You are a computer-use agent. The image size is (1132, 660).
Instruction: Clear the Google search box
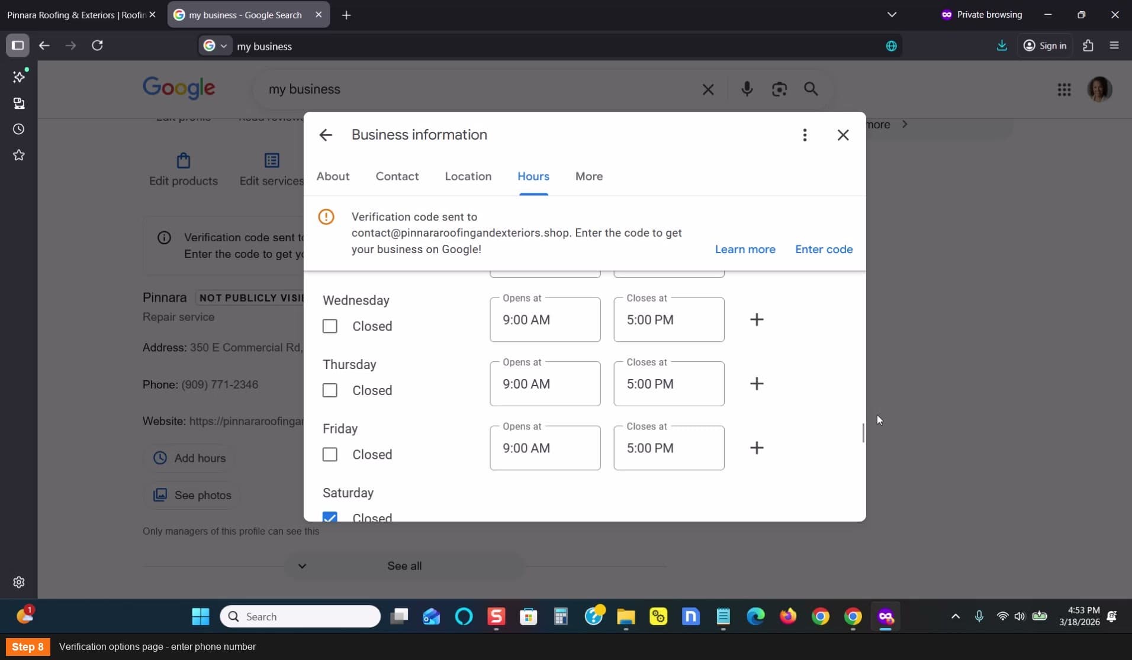pyautogui.click(x=708, y=89)
